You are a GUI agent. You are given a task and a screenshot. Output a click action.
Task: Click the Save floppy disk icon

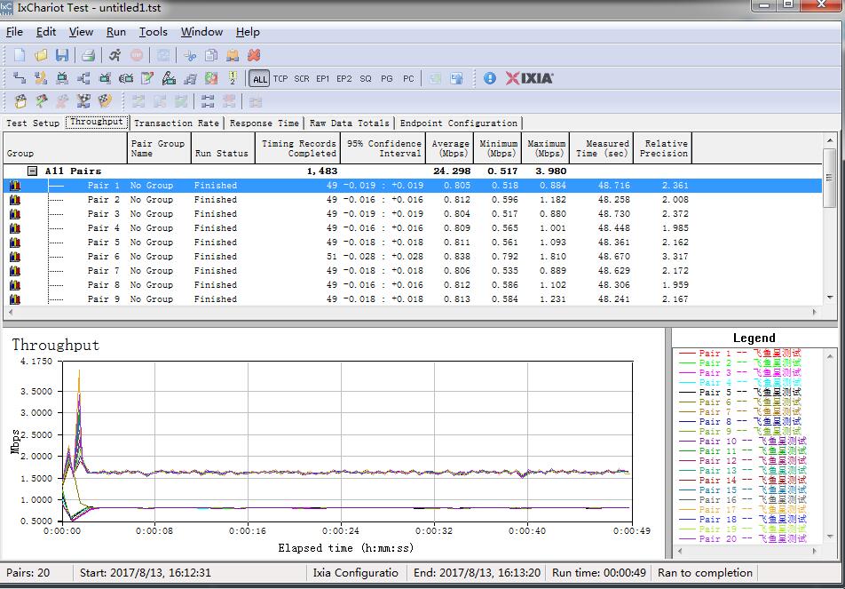[62, 55]
